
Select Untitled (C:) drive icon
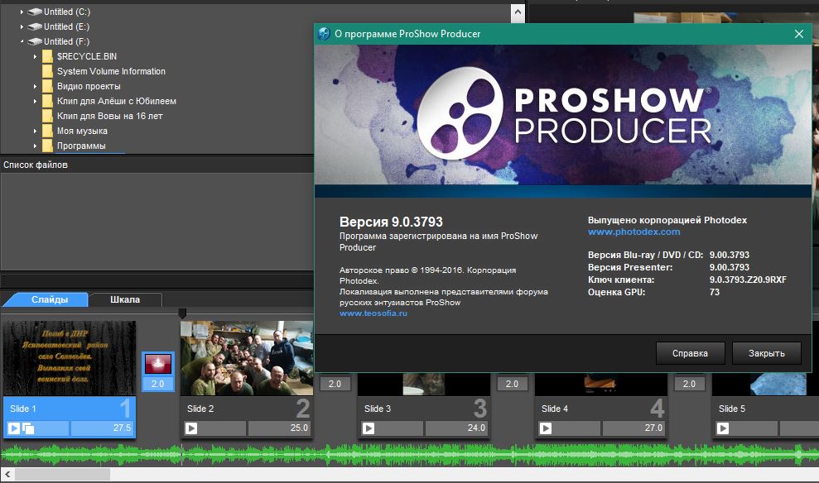coord(35,12)
